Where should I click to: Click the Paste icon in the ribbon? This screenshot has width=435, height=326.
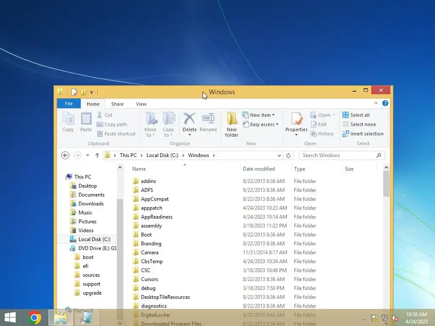tap(86, 122)
